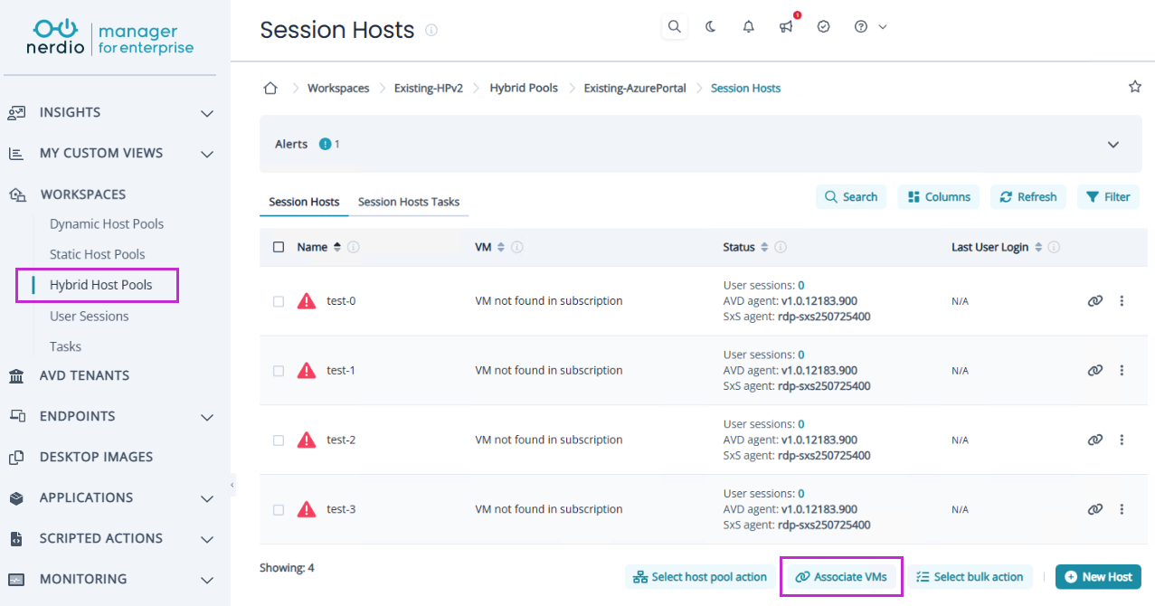Click the New Host button

click(1098, 577)
